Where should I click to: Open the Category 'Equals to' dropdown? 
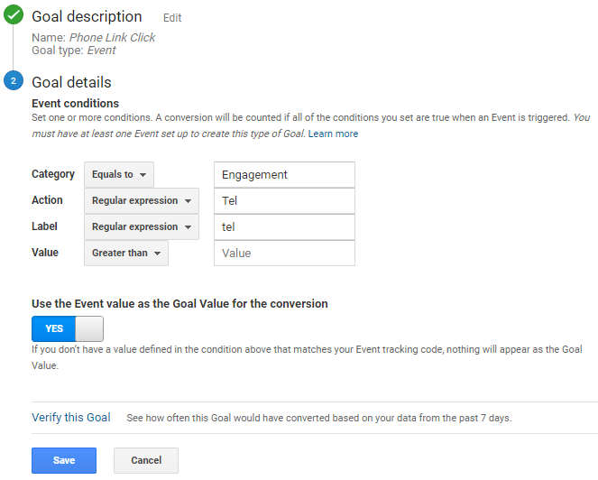tap(119, 174)
